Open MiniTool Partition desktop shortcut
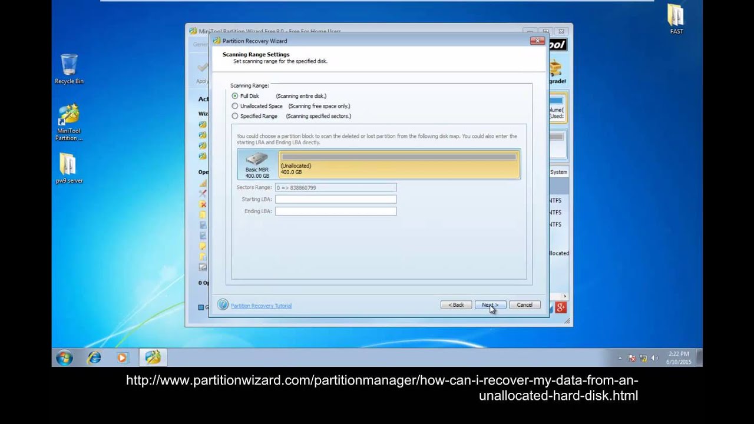 pyautogui.click(x=69, y=122)
